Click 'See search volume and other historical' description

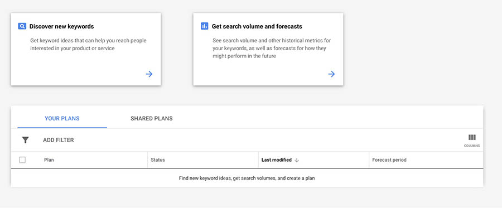point(272,49)
